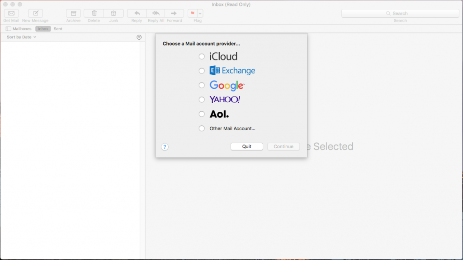The height and width of the screenshot is (260, 463).
Task: Switch to the Sent favorites tab
Action: [58, 29]
